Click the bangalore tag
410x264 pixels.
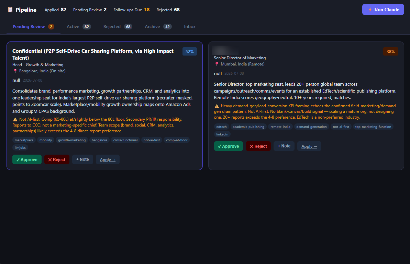tap(99, 140)
